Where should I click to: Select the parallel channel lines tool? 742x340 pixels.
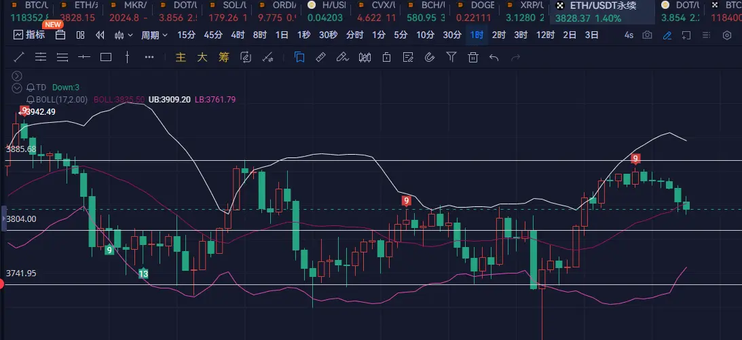41,57
